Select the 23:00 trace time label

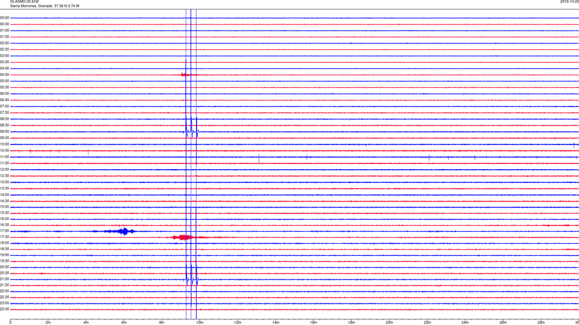(x=5, y=303)
